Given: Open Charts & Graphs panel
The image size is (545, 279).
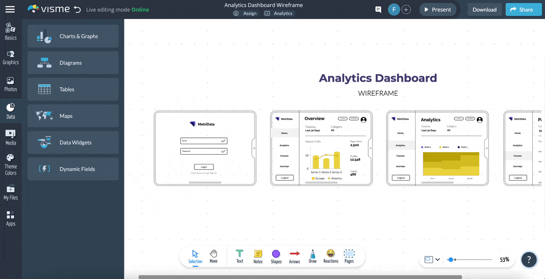Looking at the screenshot, I should (73, 36).
